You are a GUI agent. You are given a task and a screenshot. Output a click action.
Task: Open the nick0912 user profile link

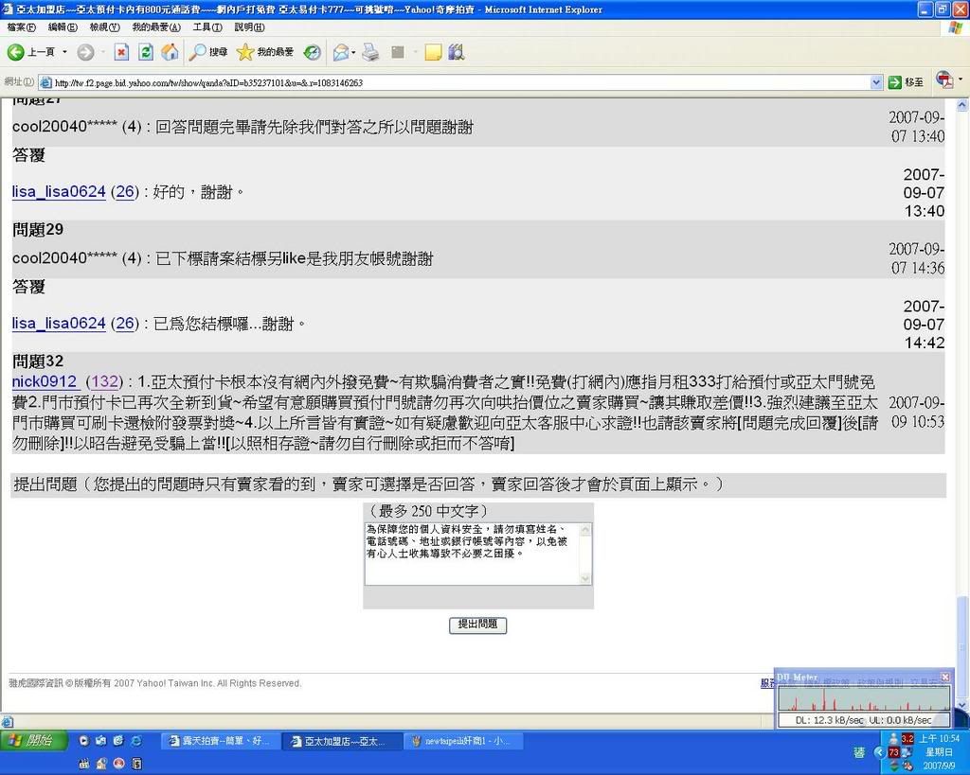45,382
